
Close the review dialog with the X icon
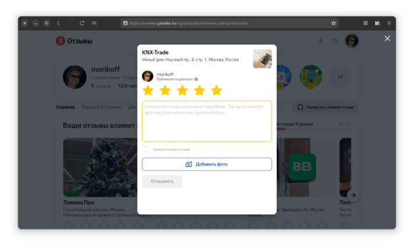click(387, 38)
